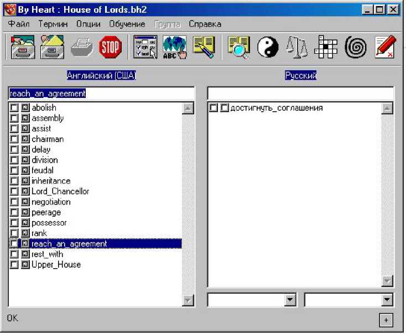Click the plus button in the status bar
Viewport: 406px width, 334px height.
(386, 320)
